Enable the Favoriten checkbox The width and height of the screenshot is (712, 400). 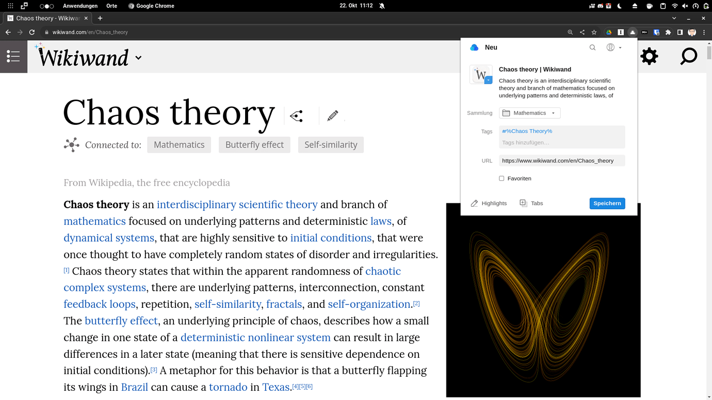(501, 178)
